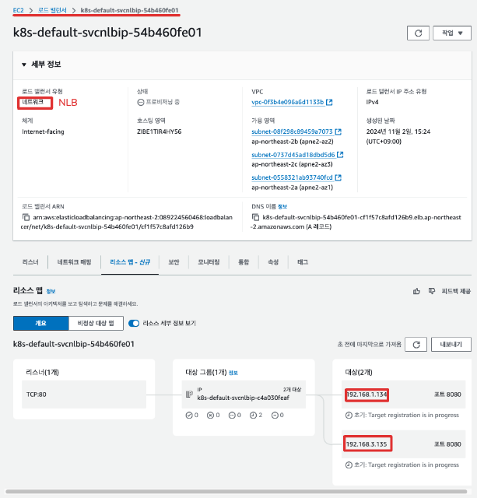The height and width of the screenshot is (498, 477).
Task: Refresh the resource map
Action: pos(416,345)
